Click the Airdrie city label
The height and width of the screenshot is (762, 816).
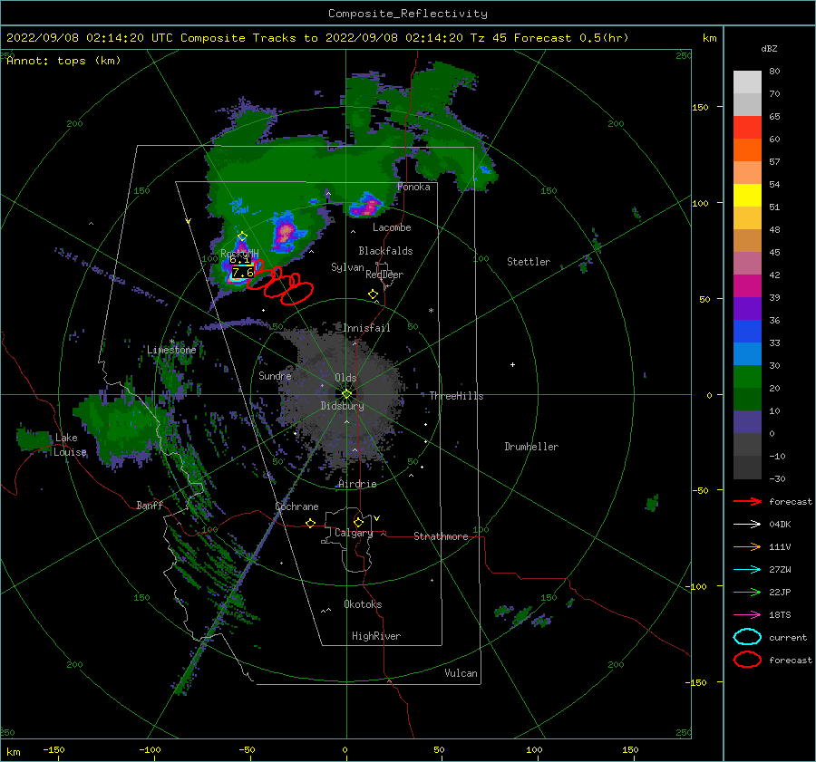(357, 484)
